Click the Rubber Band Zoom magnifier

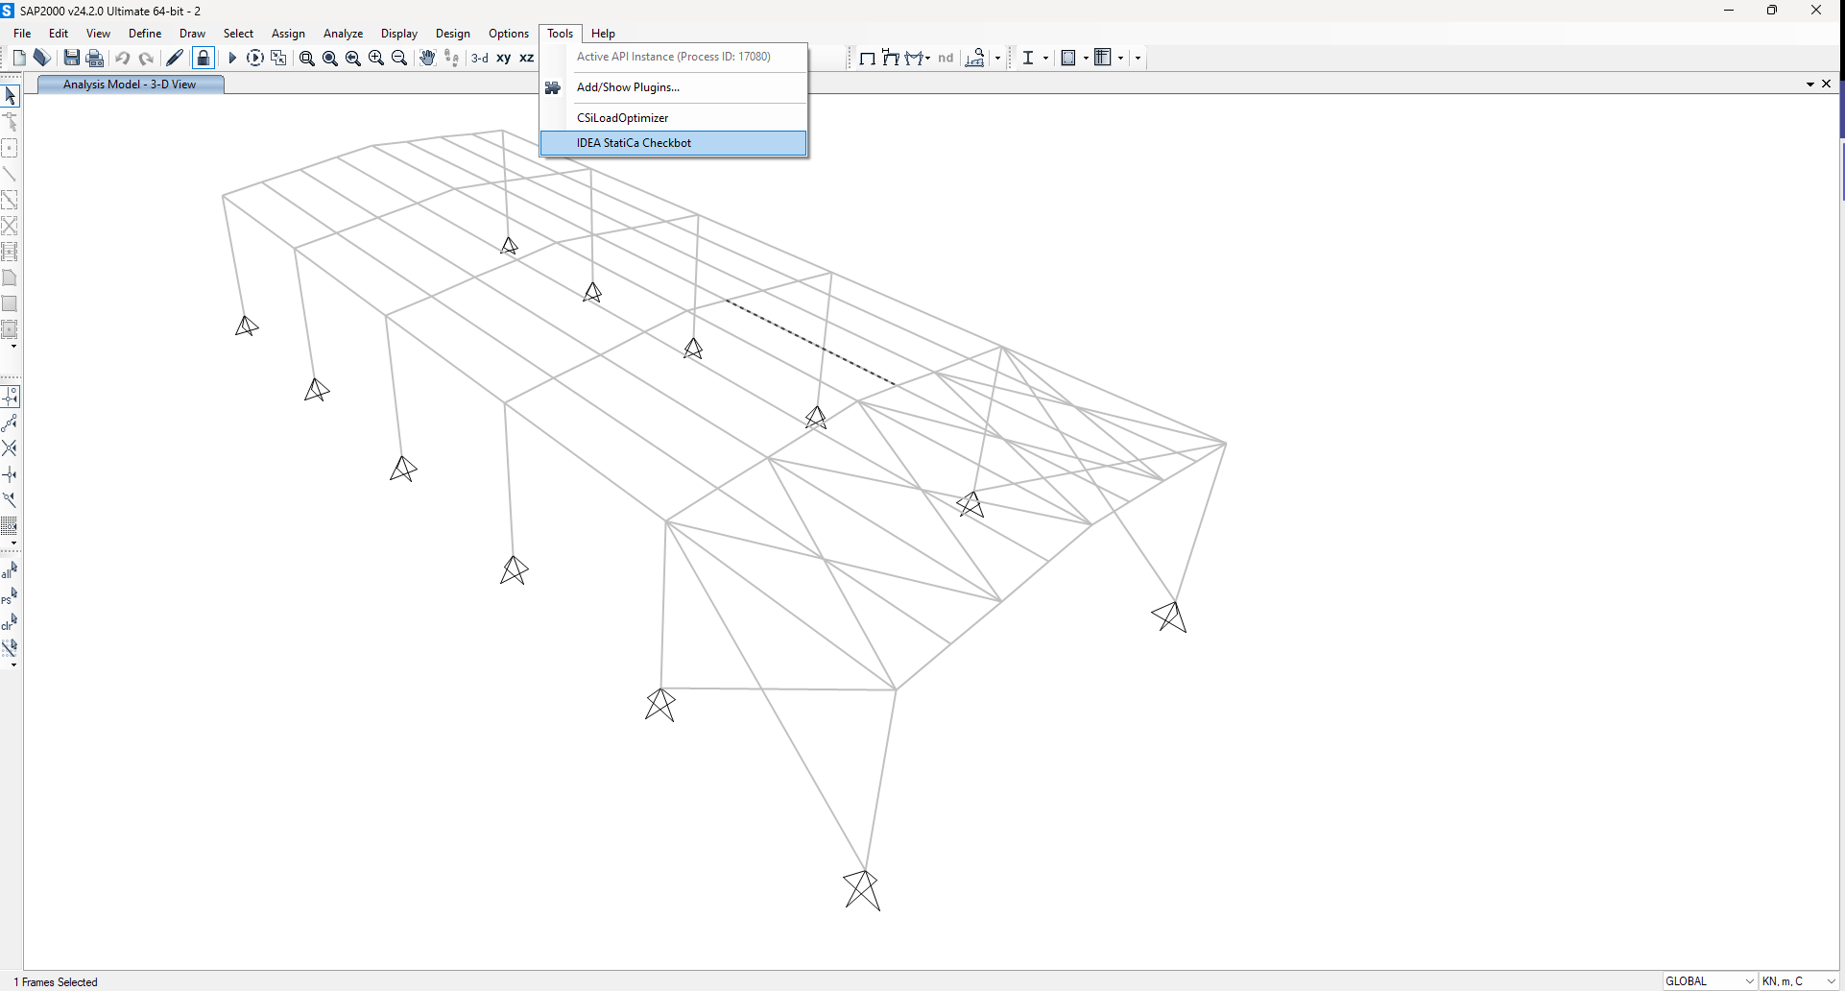[307, 59]
